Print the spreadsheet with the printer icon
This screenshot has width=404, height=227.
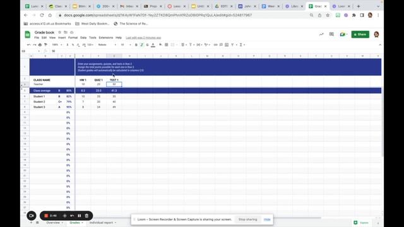click(x=40, y=45)
